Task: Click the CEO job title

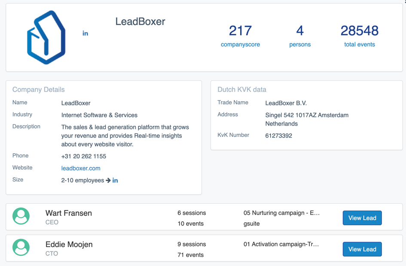Action: click(x=52, y=222)
